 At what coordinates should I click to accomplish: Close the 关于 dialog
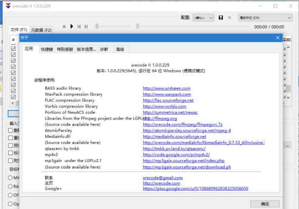277,38
